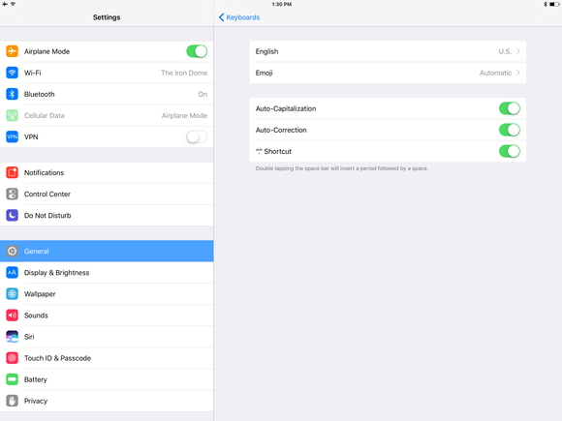
Task: Tap the Auto-Capitalization label
Action: pos(286,108)
